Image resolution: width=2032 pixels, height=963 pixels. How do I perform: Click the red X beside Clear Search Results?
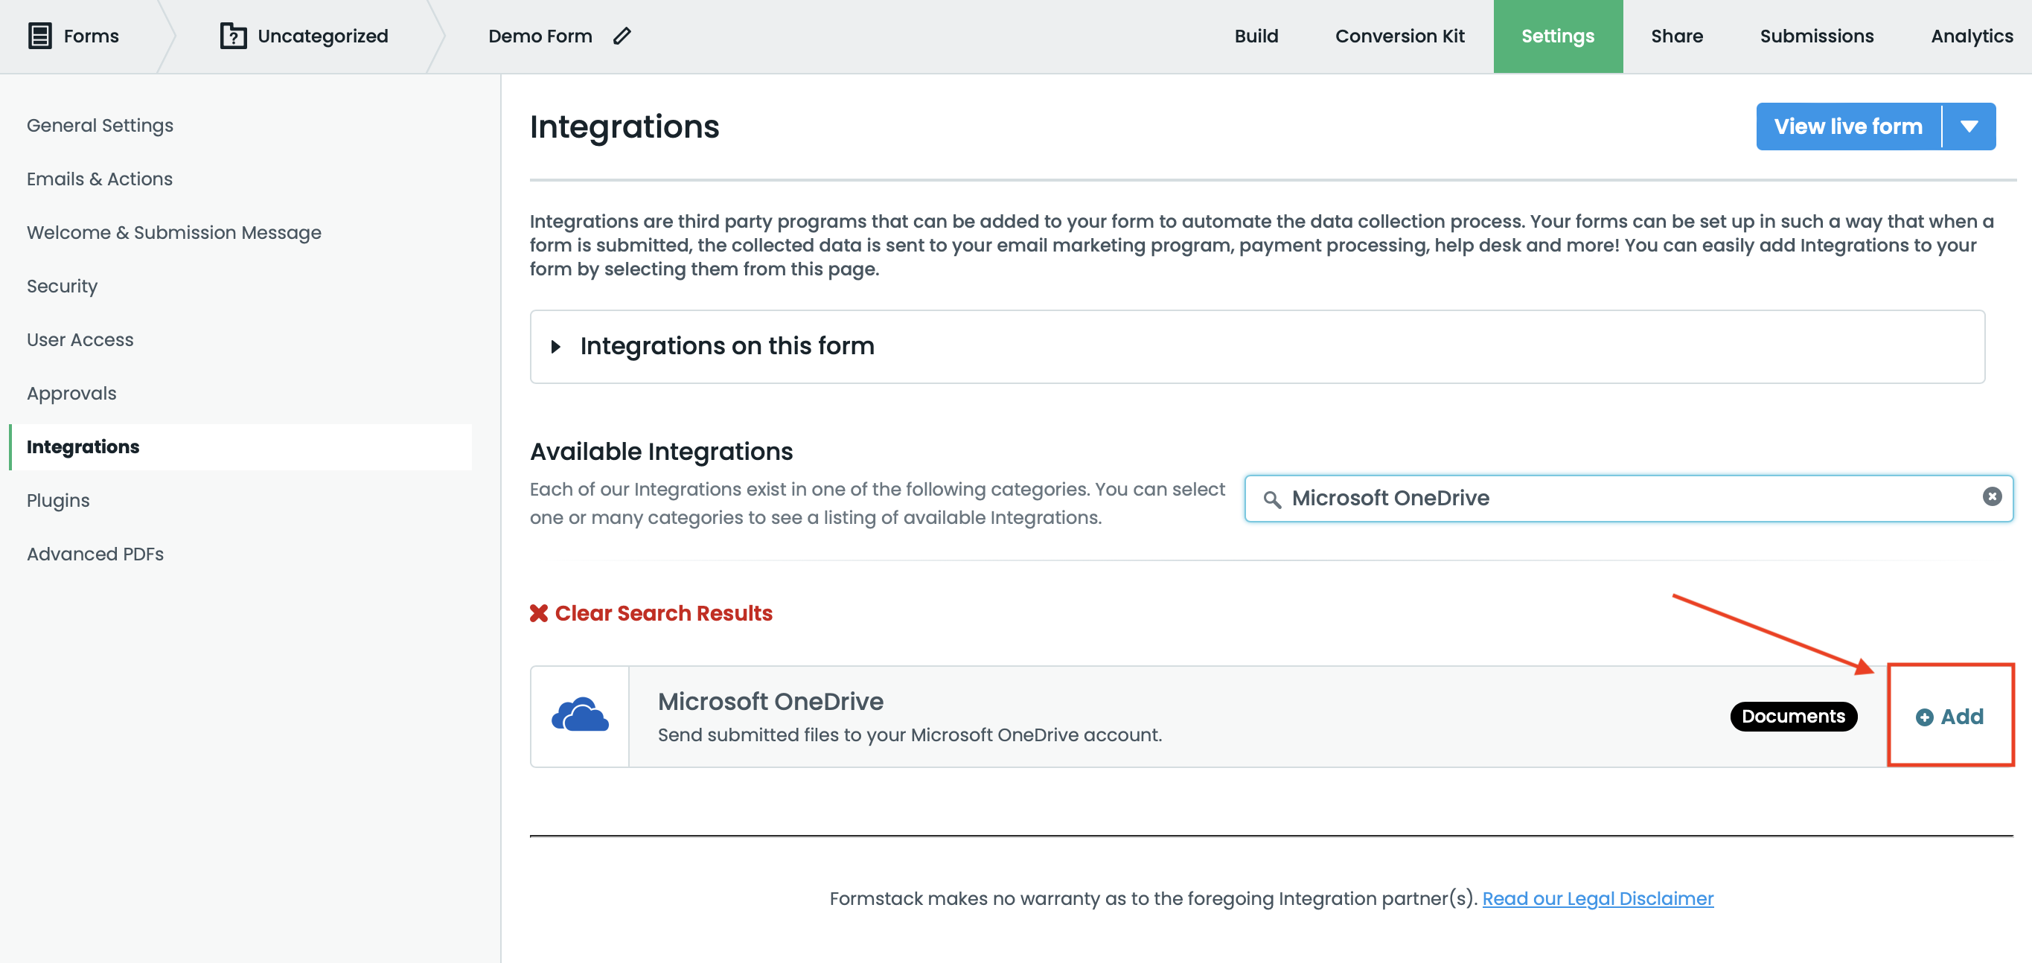(539, 612)
